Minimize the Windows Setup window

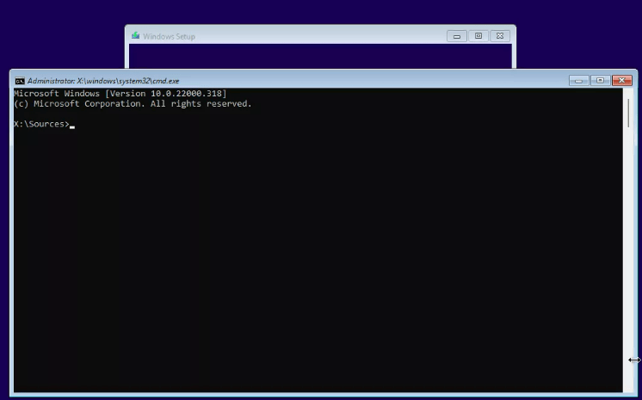(x=457, y=36)
